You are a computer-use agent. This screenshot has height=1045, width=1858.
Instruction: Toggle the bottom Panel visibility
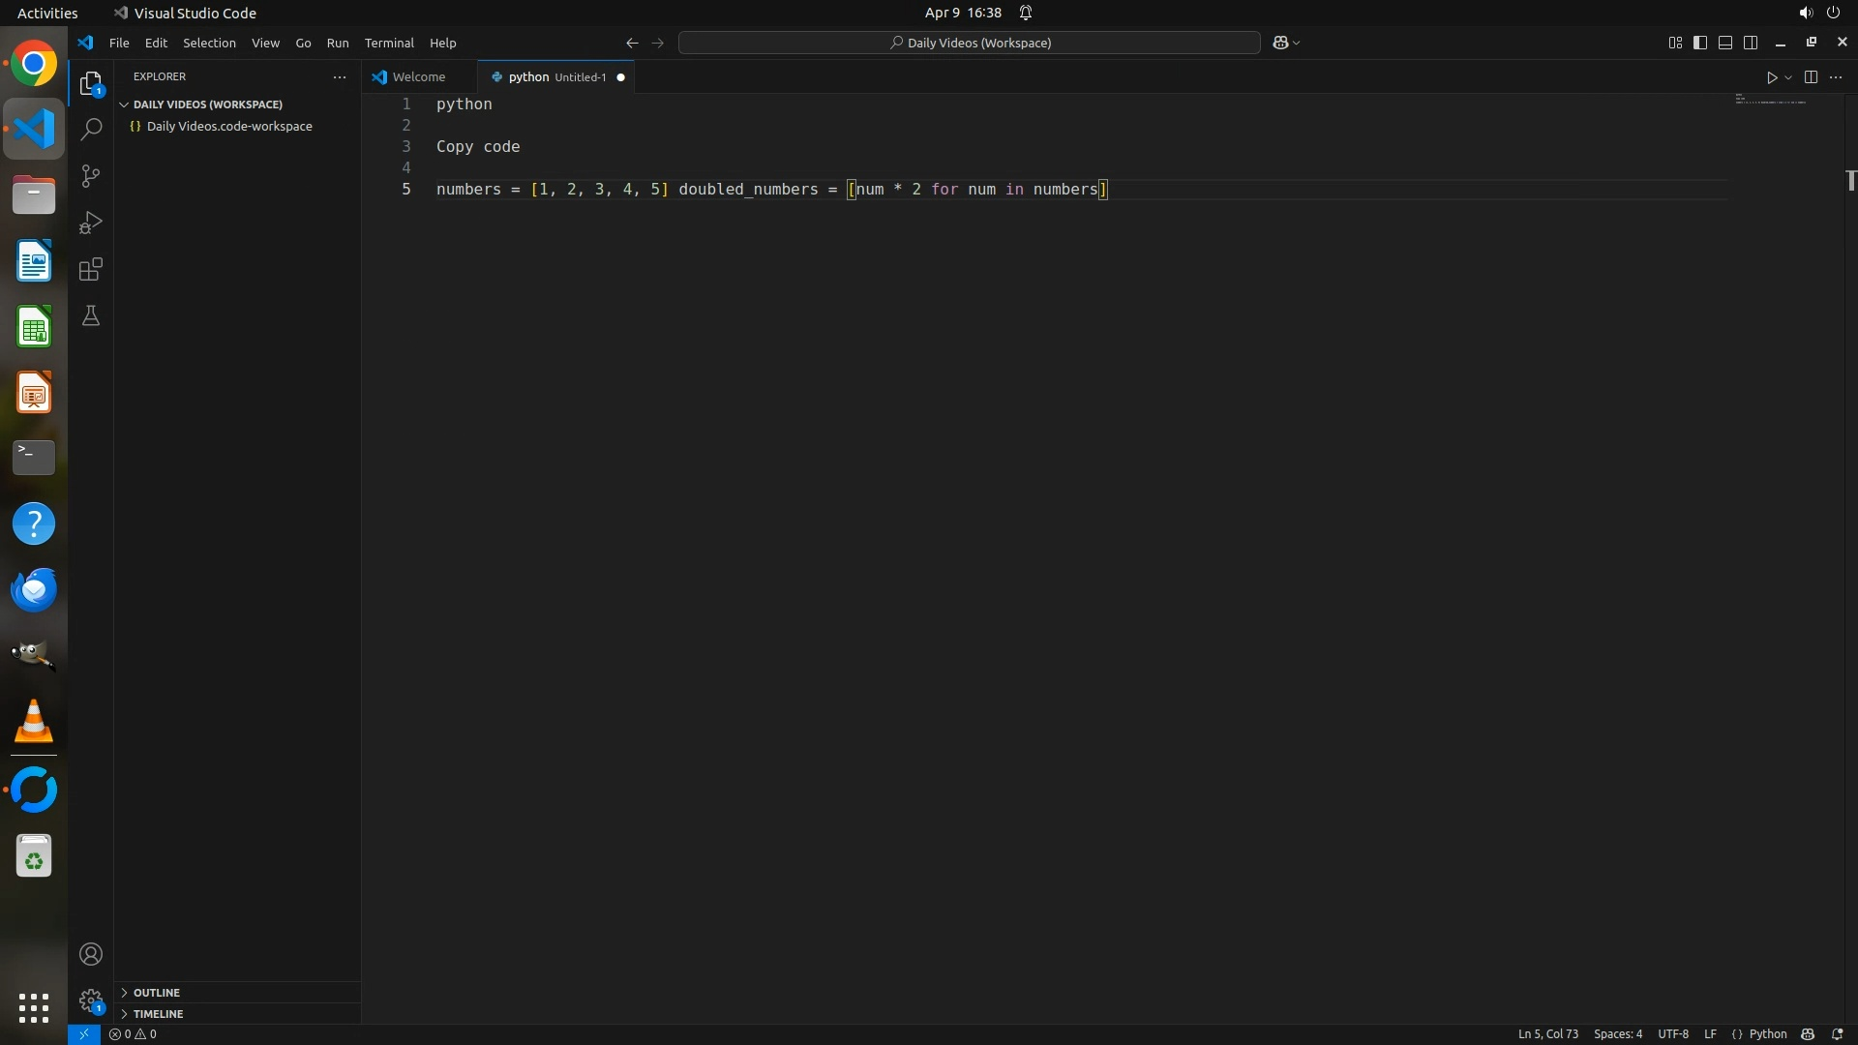pos(1725,43)
